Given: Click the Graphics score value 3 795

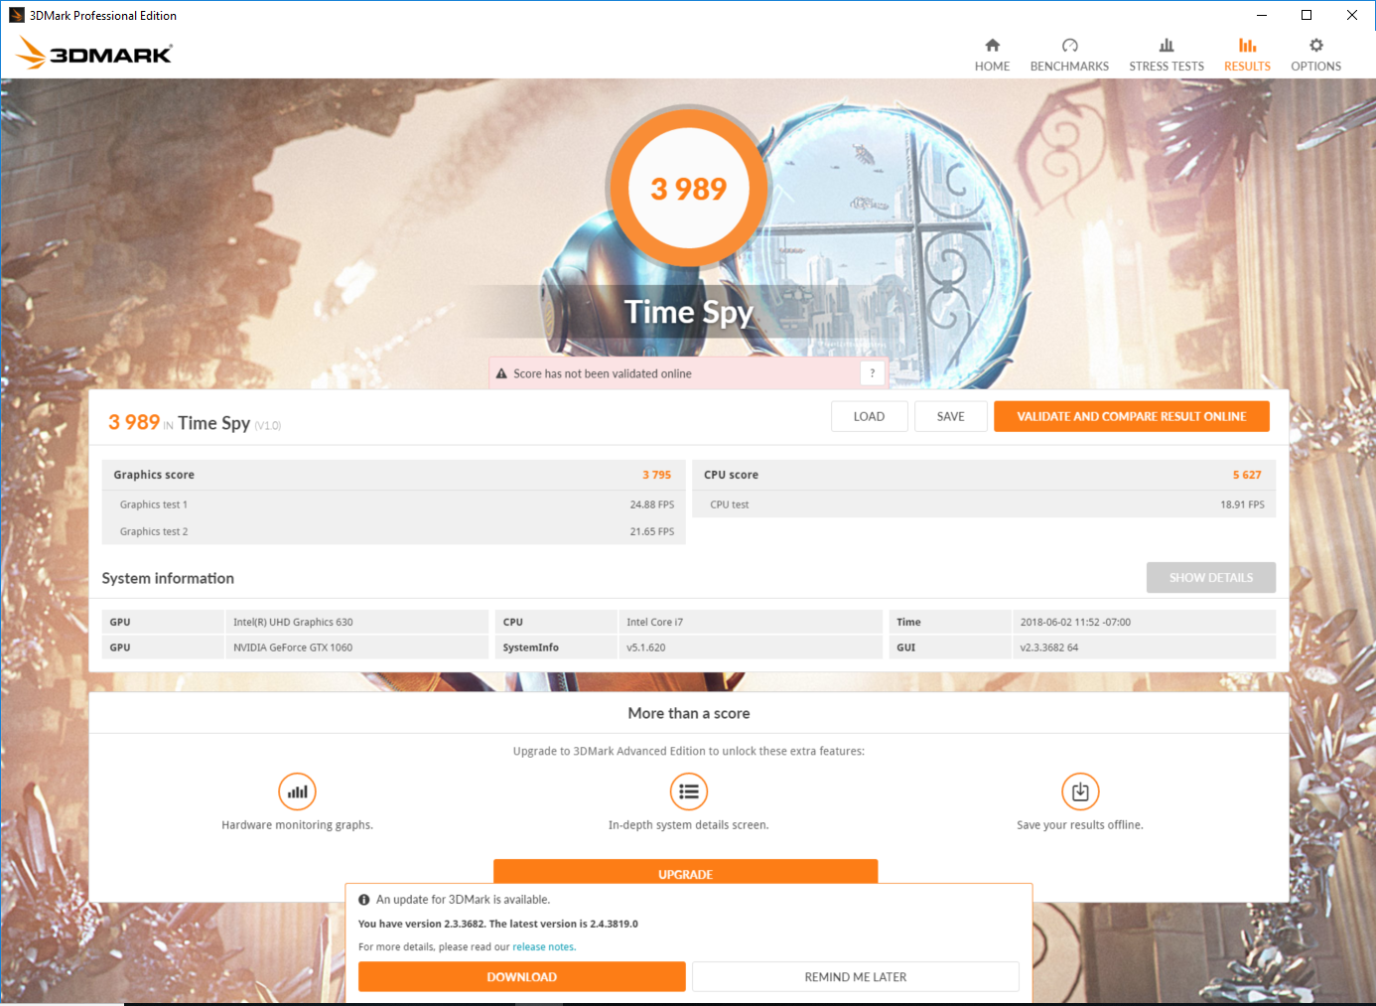Looking at the screenshot, I should pyautogui.click(x=656, y=475).
